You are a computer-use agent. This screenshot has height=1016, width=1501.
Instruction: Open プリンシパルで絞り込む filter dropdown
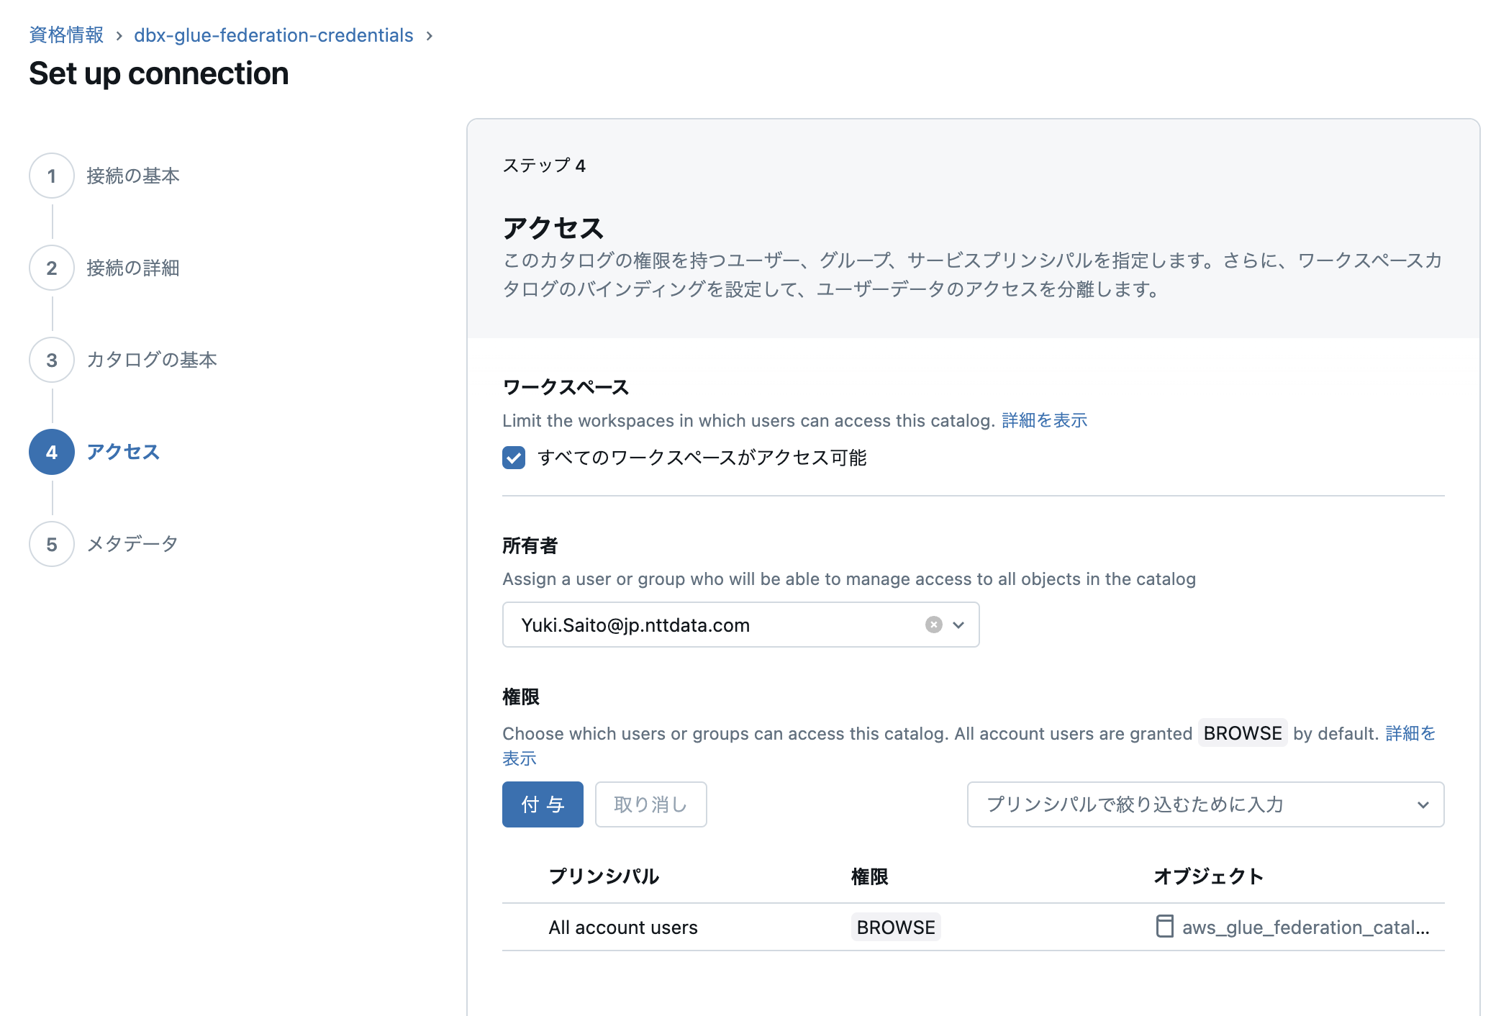point(1205,804)
